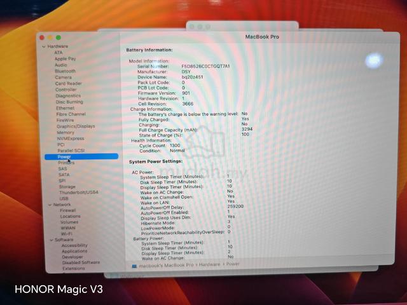This screenshot has width=407, height=305.
Task: Select NVMExpress in the sidebar
Action: click(71, 139)
